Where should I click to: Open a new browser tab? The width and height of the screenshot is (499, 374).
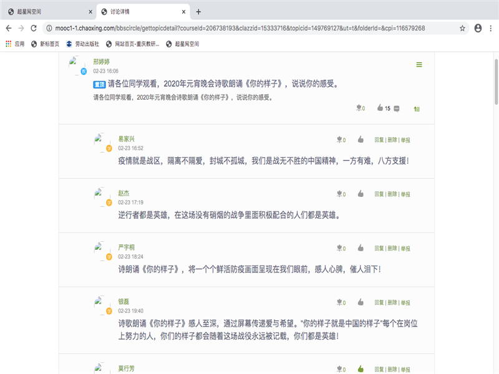[198, 12]
